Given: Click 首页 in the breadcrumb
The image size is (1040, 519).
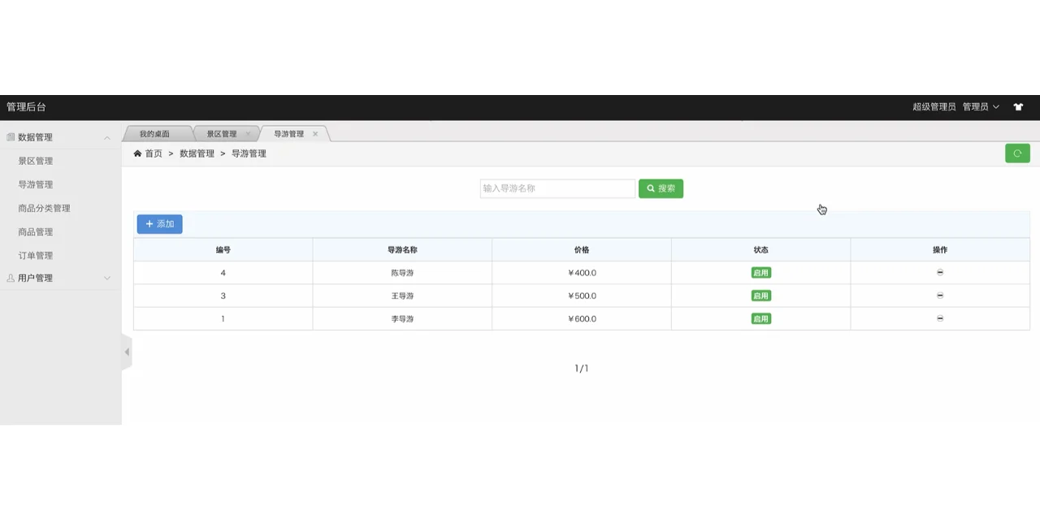Looking at the screenshot, I should [x=154, y=154].
